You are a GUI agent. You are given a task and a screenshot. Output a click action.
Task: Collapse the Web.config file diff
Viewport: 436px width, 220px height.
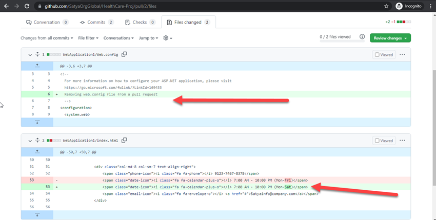30,55
